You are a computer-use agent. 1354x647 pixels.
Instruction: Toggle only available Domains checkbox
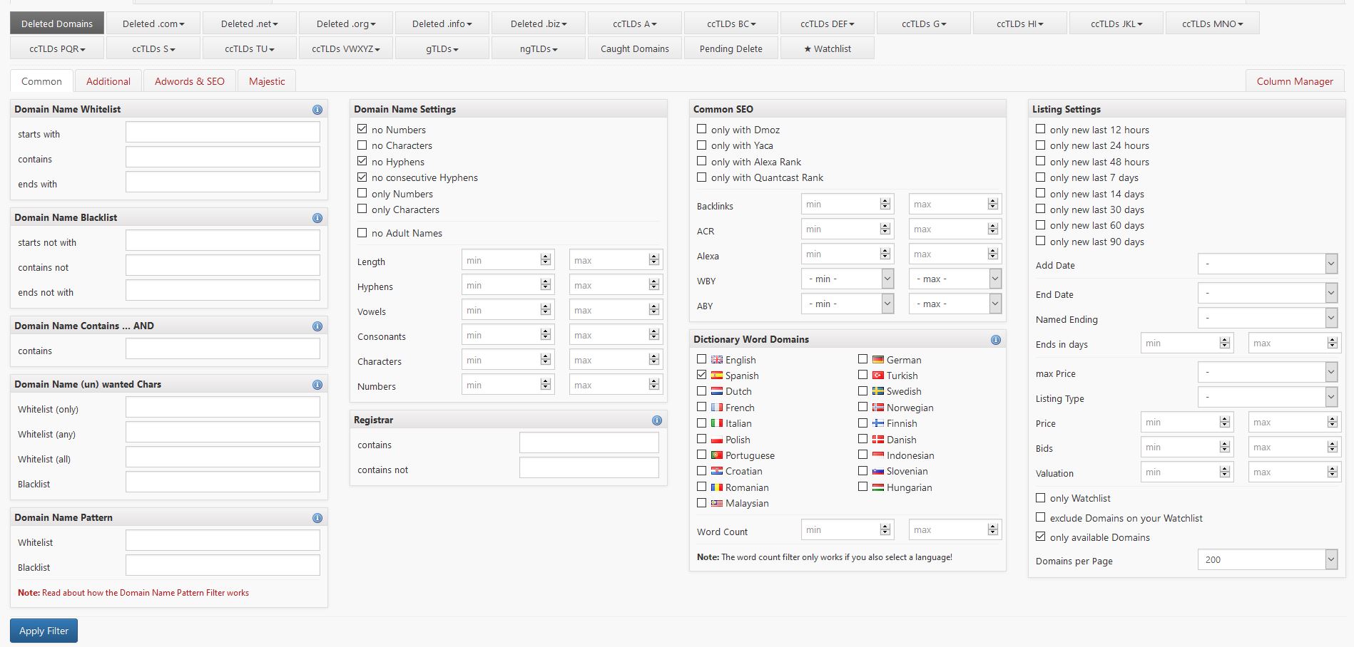(x=1041, y=537)
